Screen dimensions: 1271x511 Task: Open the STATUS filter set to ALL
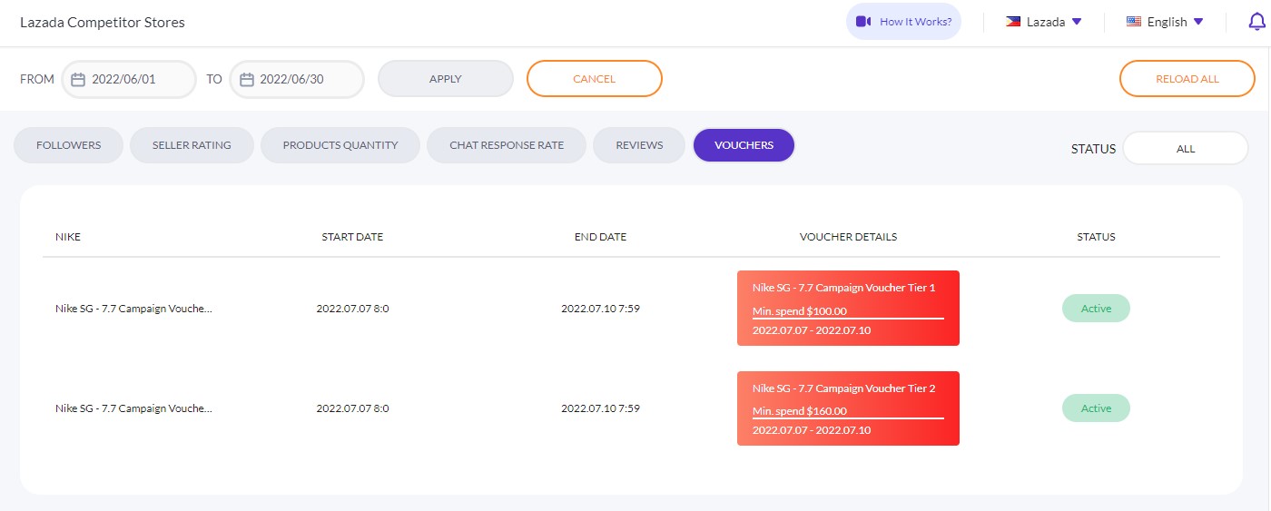click(x=1186, y=148)
